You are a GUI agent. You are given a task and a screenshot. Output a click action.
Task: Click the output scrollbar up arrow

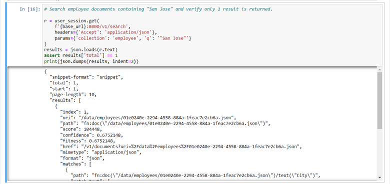click(x=379, y=69)
